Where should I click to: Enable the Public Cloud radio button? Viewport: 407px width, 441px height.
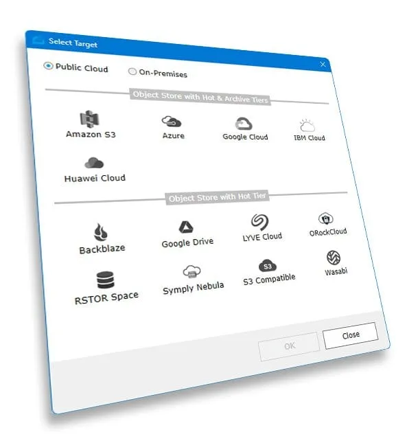point(48,66)
